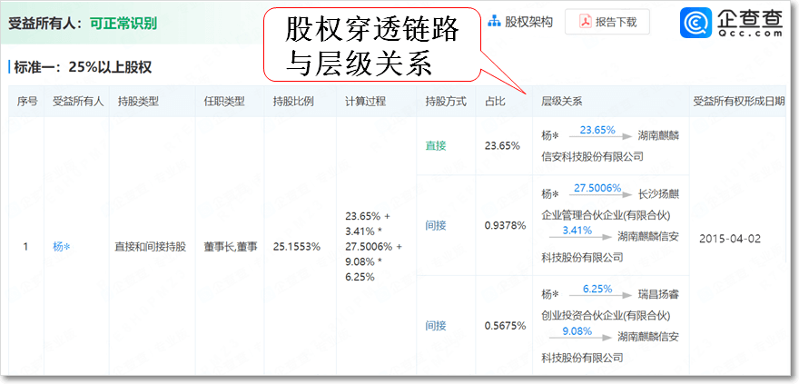
Task: Select the 受益所有人 column header
Action: 78,102
